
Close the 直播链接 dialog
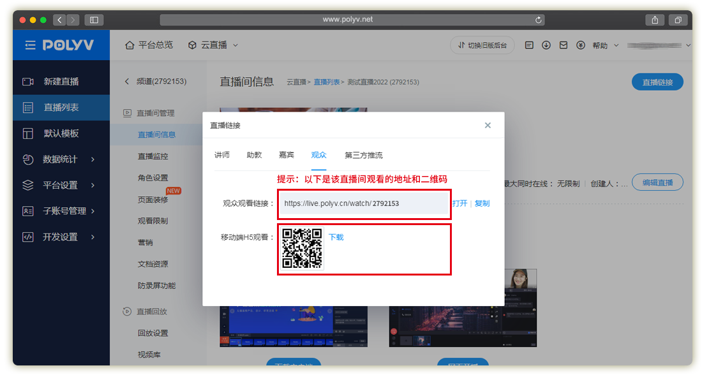point(488,126)
